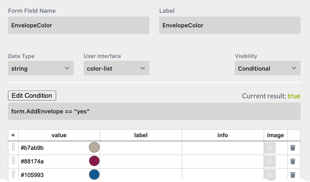Screen dimensions: 310x182
Task: Click the label column header
Action: [x=141, y=135]
